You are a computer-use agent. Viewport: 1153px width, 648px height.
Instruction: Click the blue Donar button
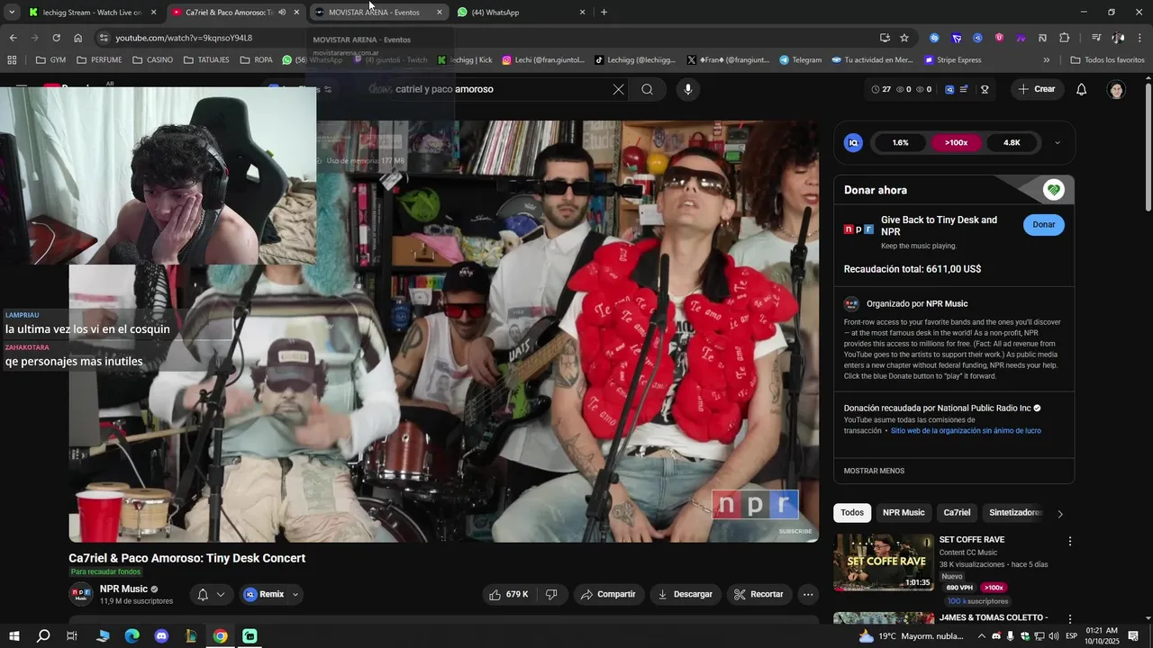click(x=1043, y=224)
